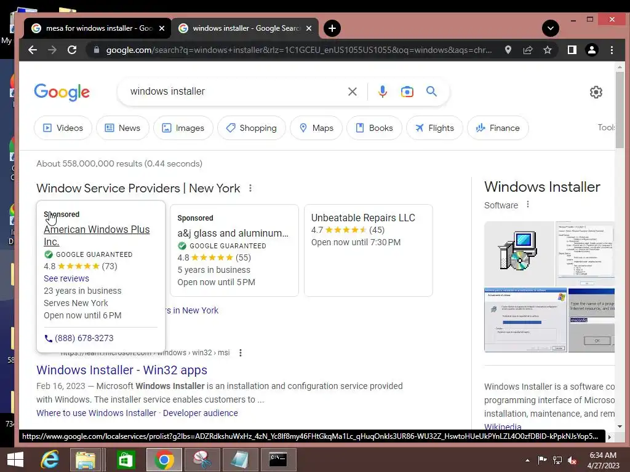Open 'Where to use Windows Installer' sublink
This screenshot has width=630, height=472.
(x=96, y=413)
